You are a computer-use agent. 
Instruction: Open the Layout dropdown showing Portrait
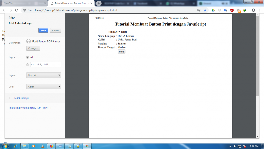click(44, 76)
